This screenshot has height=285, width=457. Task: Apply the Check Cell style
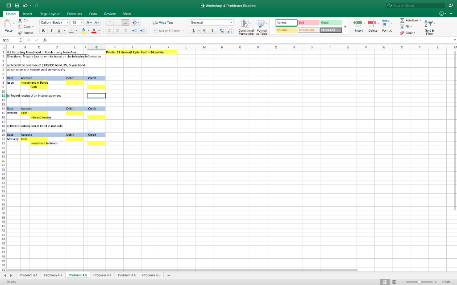pyautogui.click(x=331, y=30)
